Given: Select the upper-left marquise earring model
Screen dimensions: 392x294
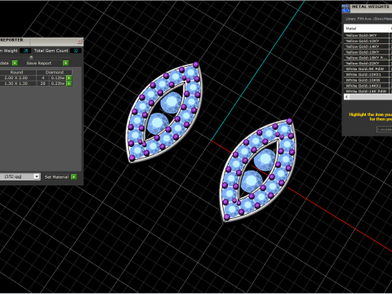Looking at the screenshot, I should pos(164,112).
